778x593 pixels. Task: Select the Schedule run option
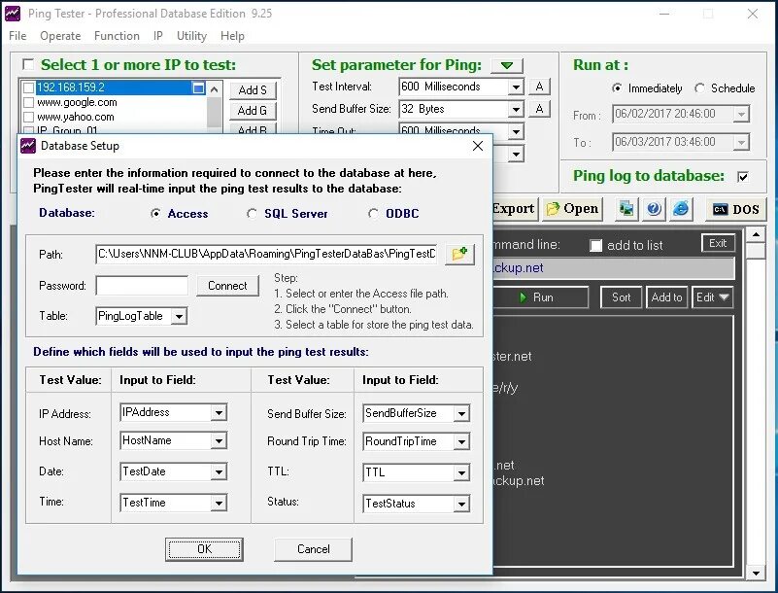point(699,87)
